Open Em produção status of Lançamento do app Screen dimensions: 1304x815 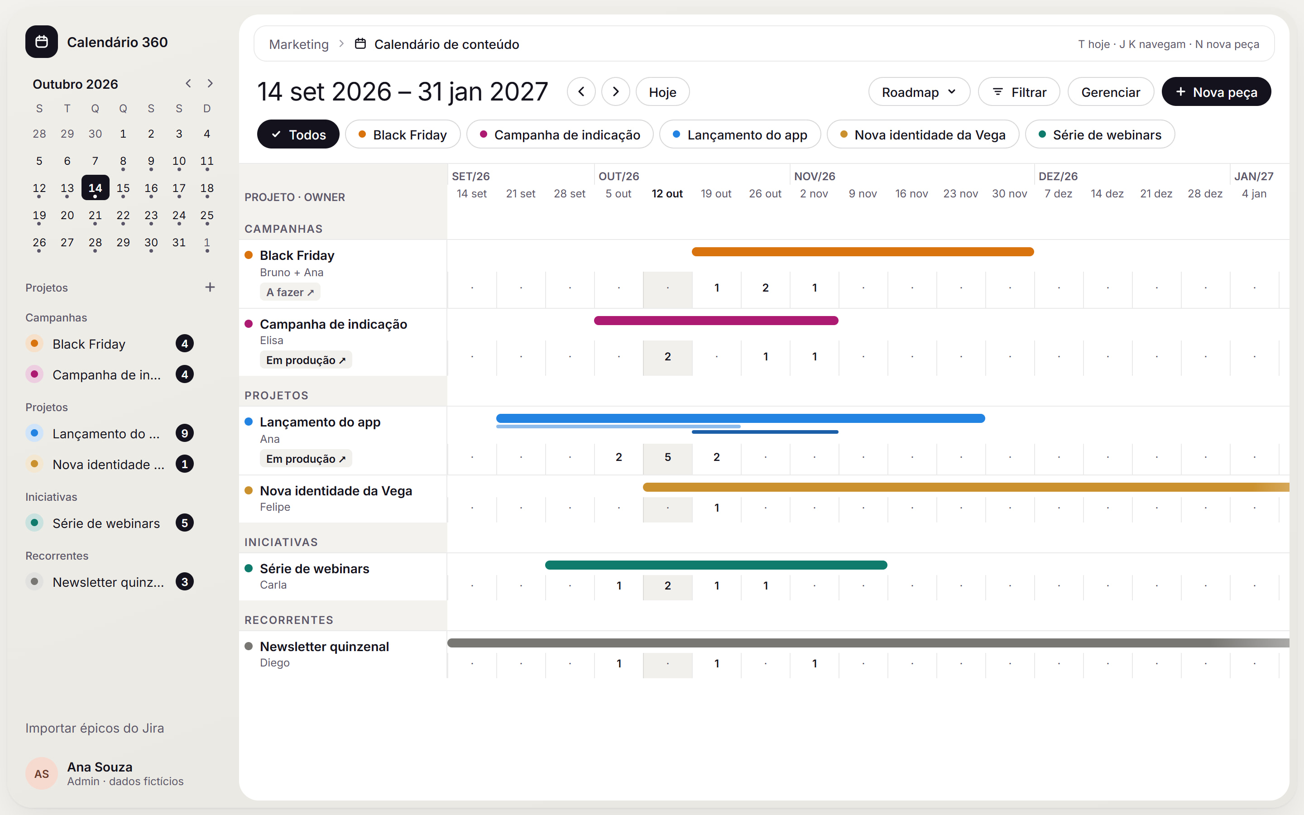pos(306,459)
